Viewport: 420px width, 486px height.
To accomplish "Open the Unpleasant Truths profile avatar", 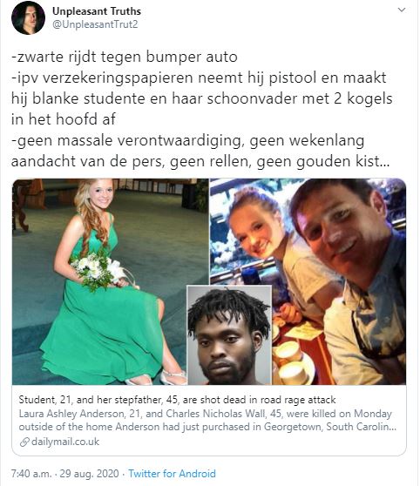I will [x=28, y=17].
